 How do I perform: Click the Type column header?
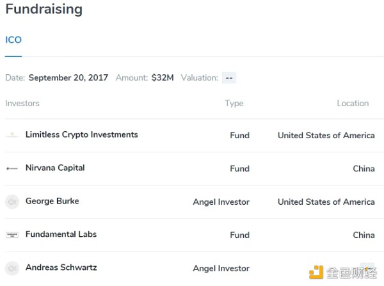click(234, 103)
